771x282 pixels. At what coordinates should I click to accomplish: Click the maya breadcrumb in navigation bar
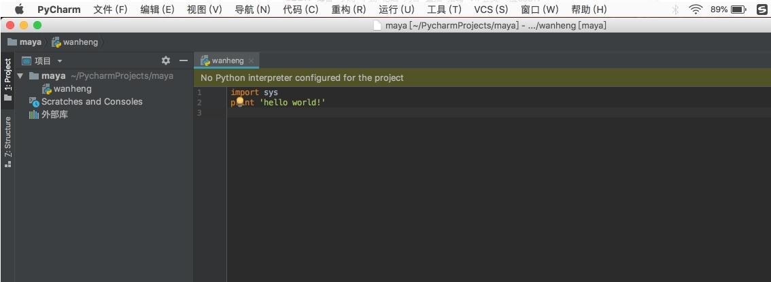(x=30, y=42)
